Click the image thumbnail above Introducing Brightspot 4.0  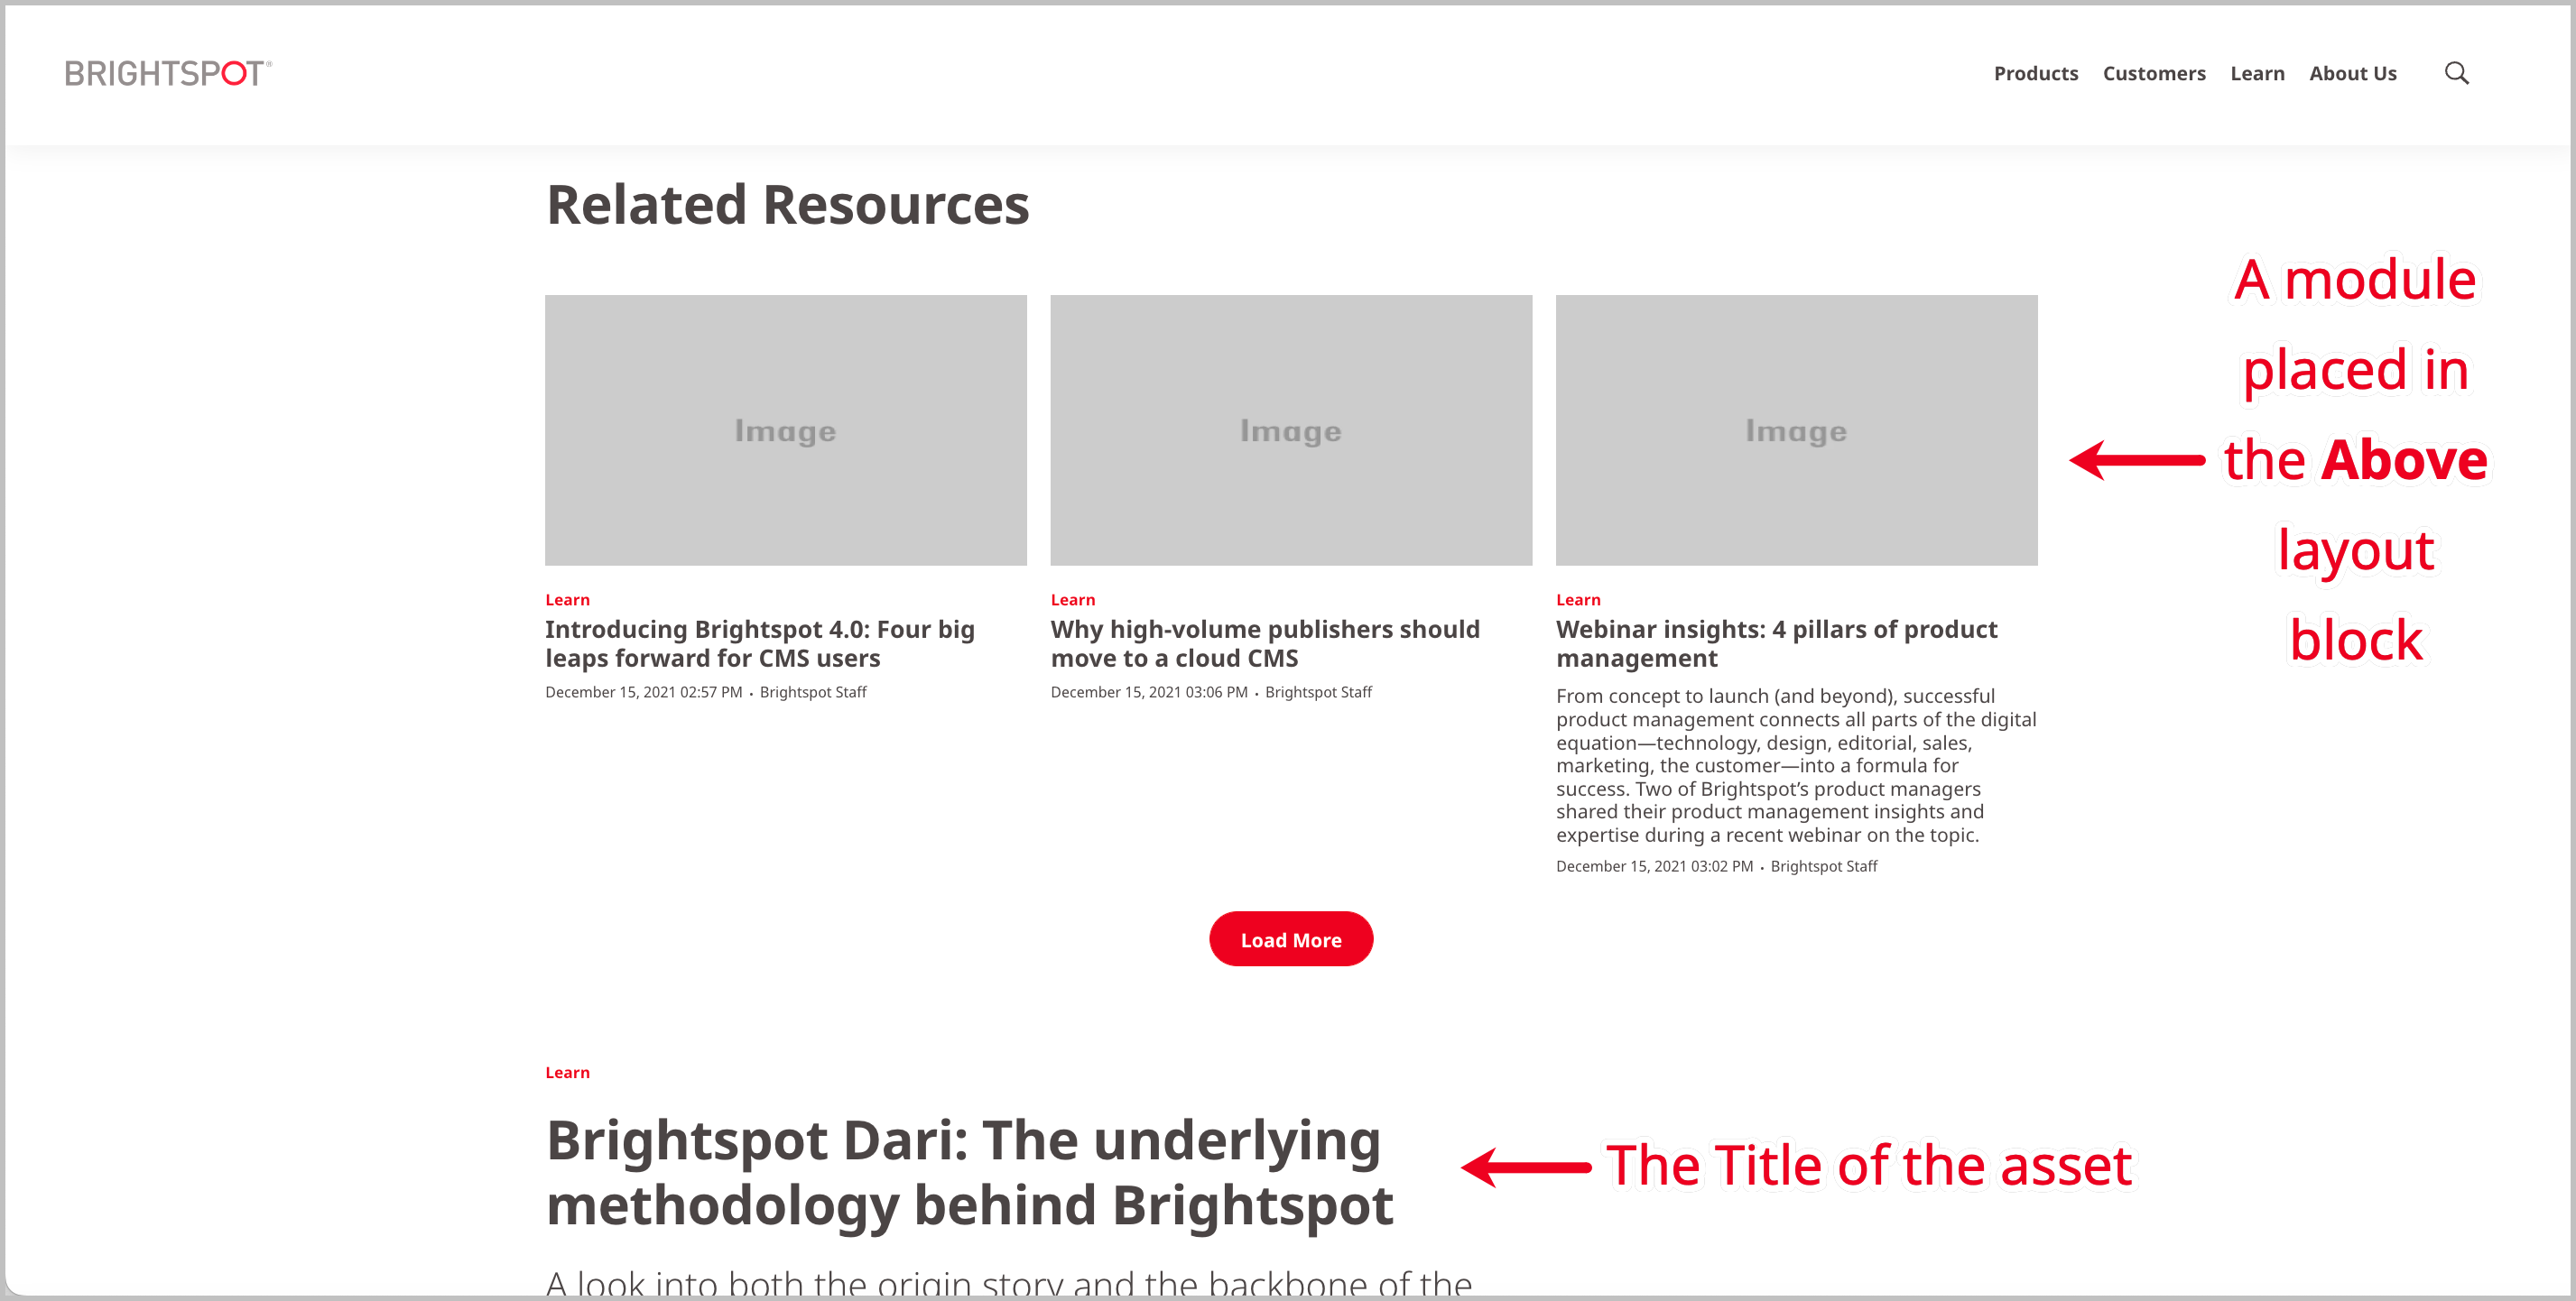click(785, 429)
